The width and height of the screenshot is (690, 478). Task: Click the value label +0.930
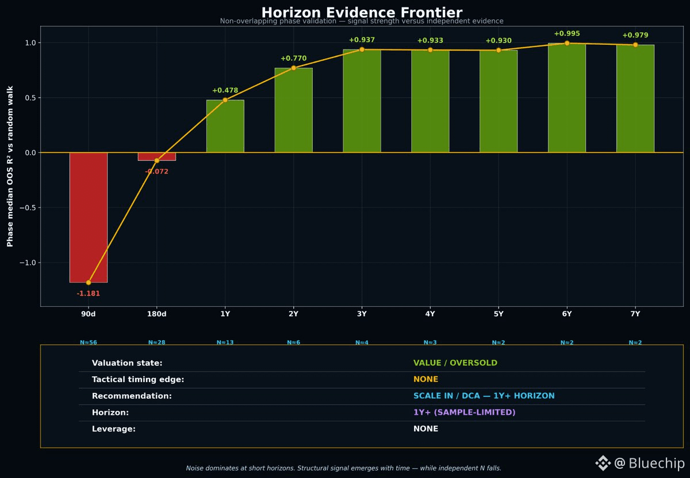pyautogui.click(x=499, y=41)
